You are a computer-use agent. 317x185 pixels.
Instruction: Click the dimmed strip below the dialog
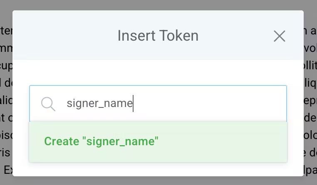158,181
